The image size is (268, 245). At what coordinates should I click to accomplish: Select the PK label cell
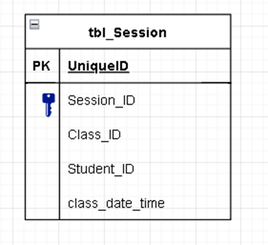point(42,66)
